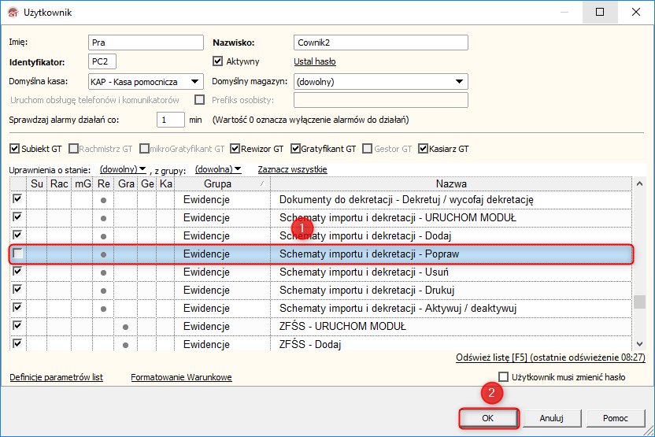The width and height of the screenshot is (655, 437).
Task: Toggle the Kasjer GT module checkbox
Action: [x=424, y=148]
